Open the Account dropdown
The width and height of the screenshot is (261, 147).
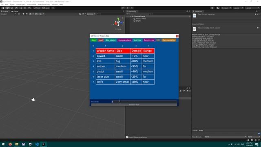coord(226,8)
